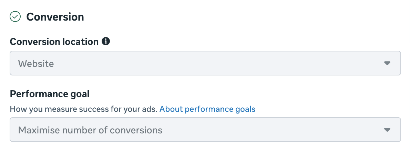Click the word 'ads' in the description line
The image size is (410, 155).
(x=151, y=109)
